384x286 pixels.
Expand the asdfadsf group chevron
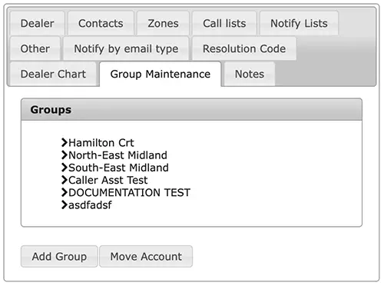(x=65, y=205)
